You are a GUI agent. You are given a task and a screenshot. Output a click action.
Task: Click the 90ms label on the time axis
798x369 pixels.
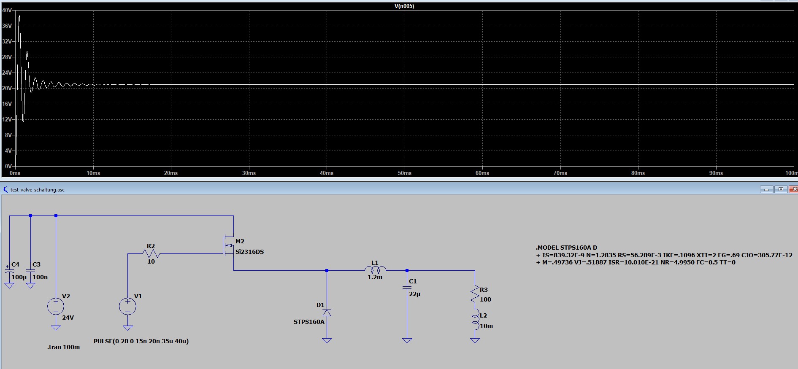[716, 173]
